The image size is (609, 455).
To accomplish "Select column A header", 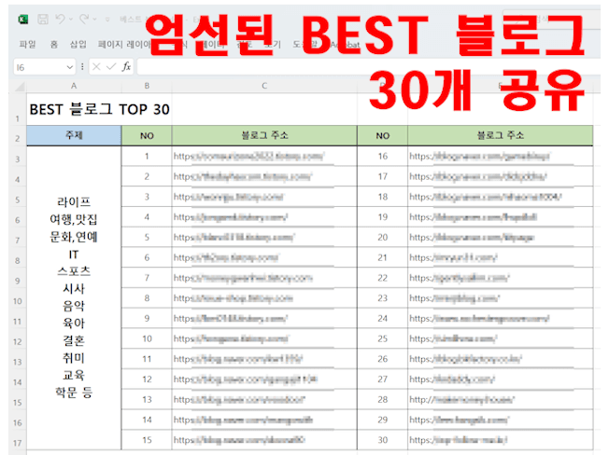I will 74,87.
